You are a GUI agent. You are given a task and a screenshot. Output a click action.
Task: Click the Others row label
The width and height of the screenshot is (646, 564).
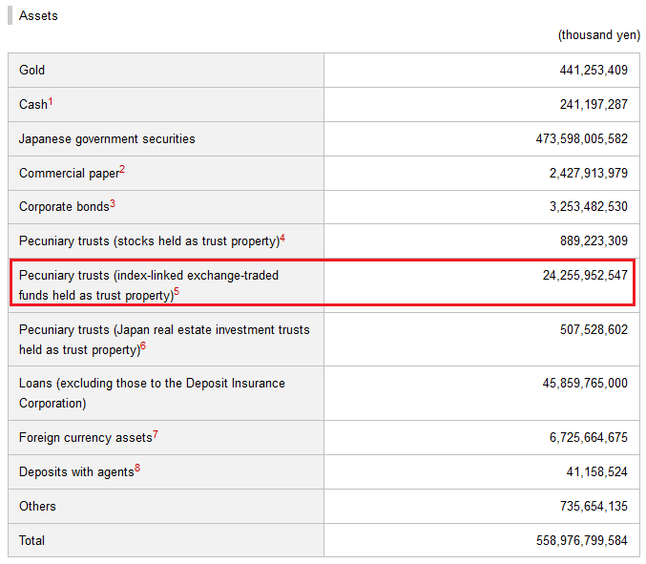[x=37, y=507]
